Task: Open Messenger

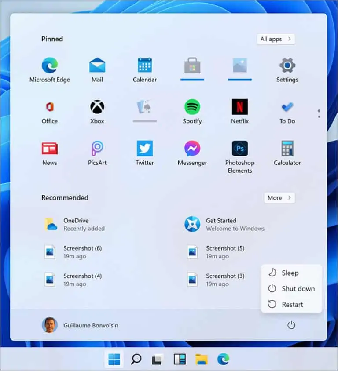Action: coord(192,153)
